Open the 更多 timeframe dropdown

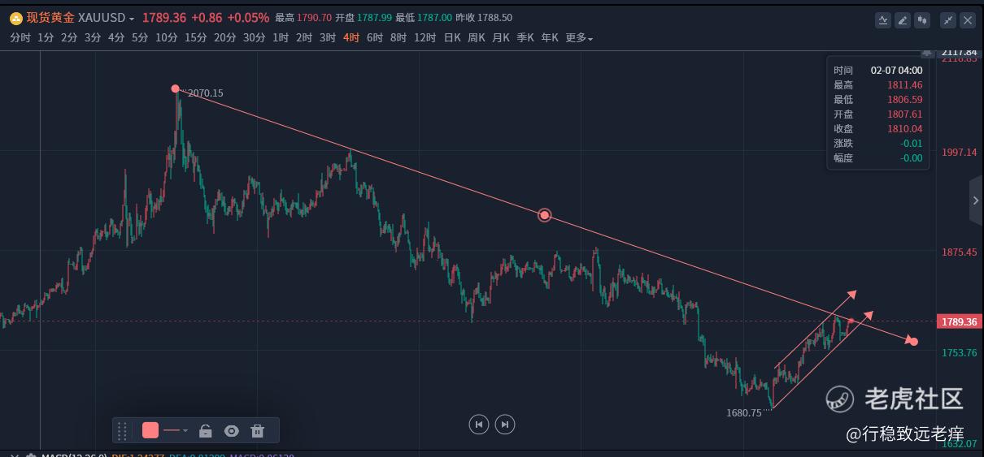click(x=579, y=38)
